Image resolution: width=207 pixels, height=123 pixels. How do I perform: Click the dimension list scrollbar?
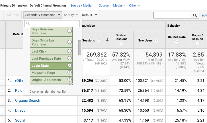pos(79,48)
